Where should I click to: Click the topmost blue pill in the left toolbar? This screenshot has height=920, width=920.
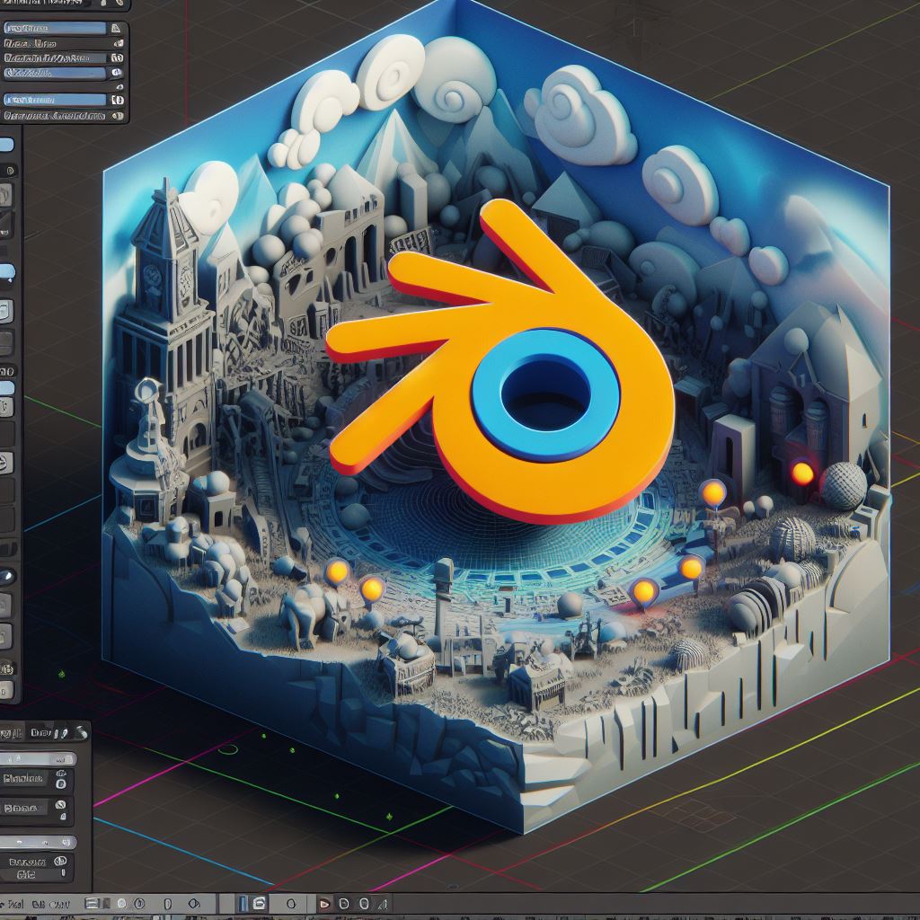[6, 145]
